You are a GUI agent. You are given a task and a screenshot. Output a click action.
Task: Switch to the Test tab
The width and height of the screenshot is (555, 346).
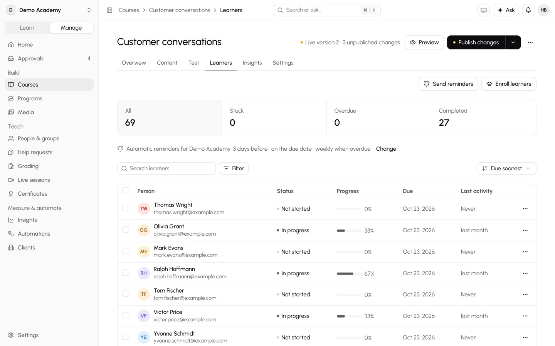[x=193, y=63]
